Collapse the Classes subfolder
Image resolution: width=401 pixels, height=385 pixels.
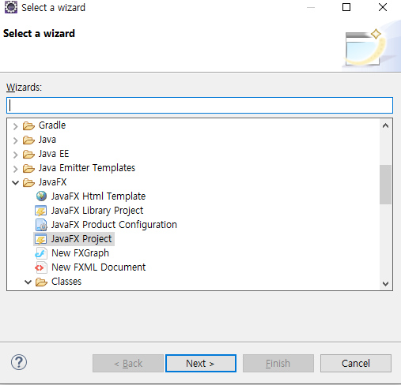pos(28,282)
